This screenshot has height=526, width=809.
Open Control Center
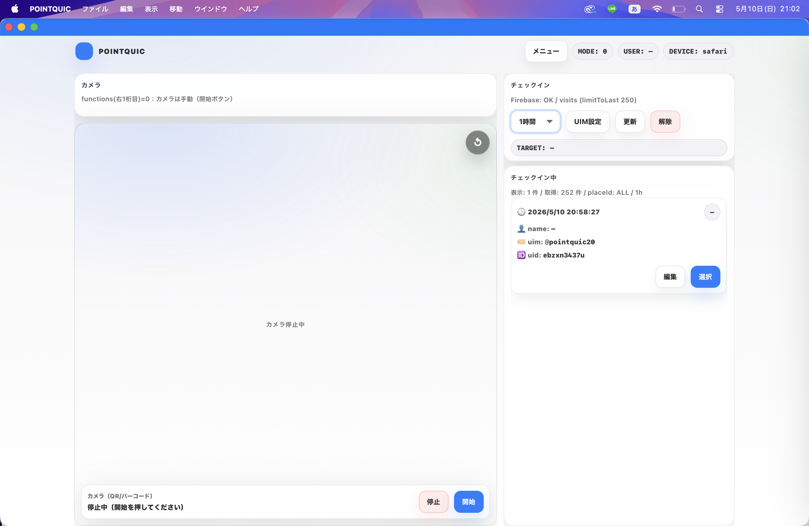coord(719,9)
